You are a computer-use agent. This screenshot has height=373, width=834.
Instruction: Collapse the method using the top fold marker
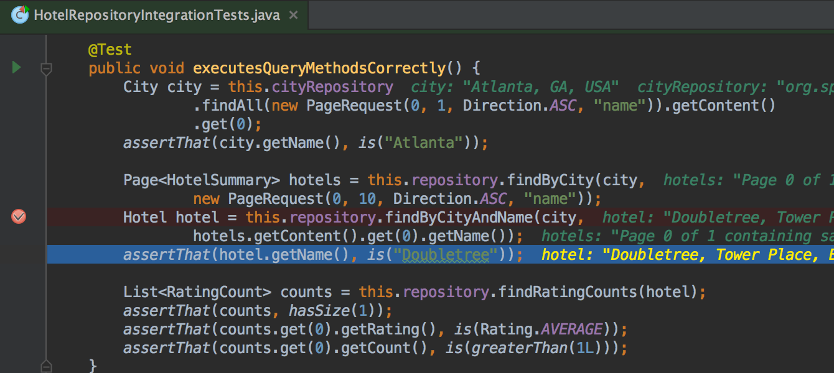click(46, 70)
